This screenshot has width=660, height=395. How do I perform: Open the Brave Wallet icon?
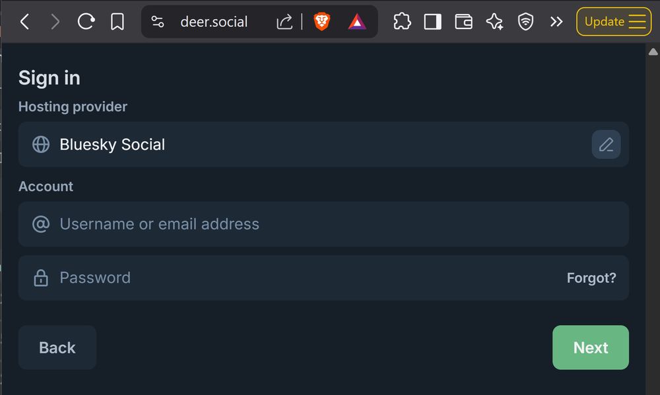point(463,21)
